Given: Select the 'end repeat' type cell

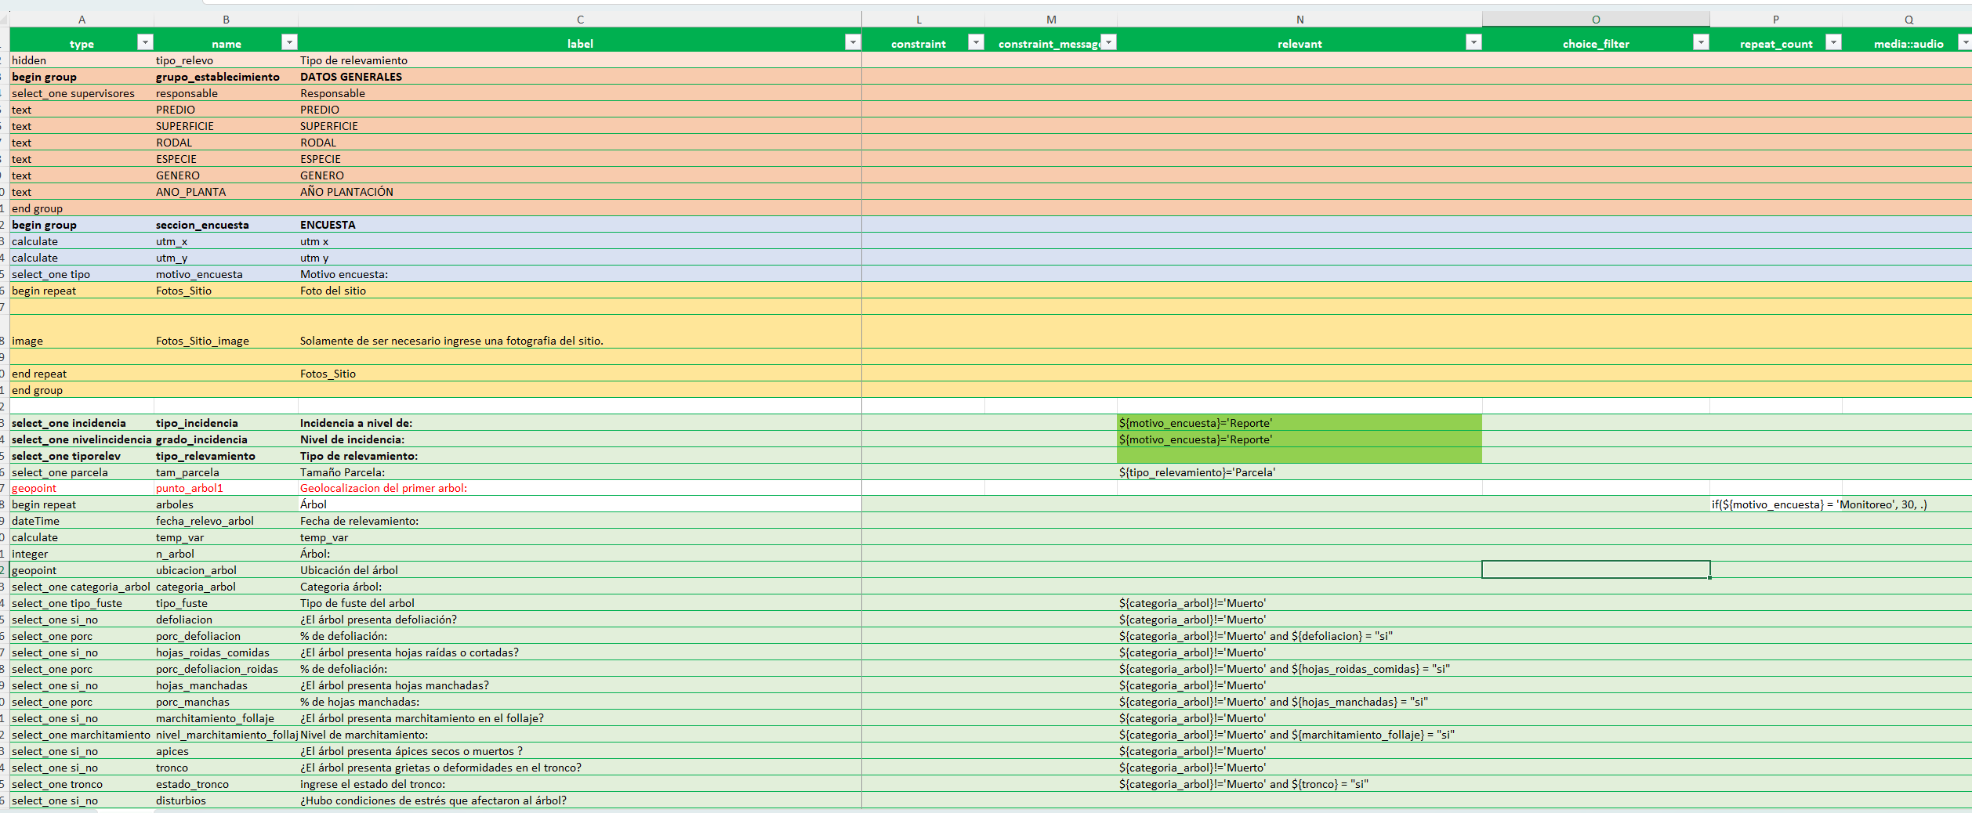Looking at the screenshot, I should (82, 374).
